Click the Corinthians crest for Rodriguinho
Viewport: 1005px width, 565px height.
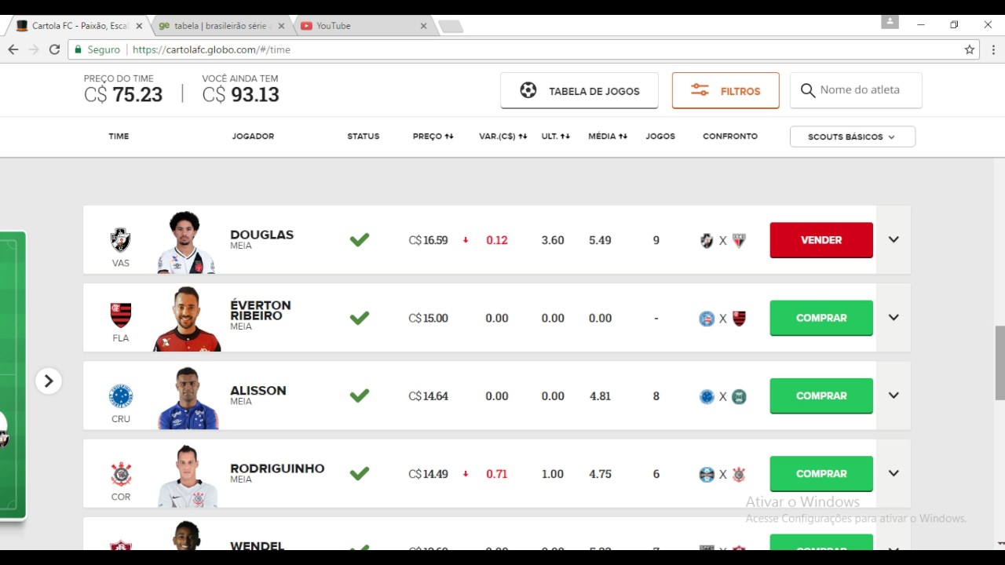120,474
